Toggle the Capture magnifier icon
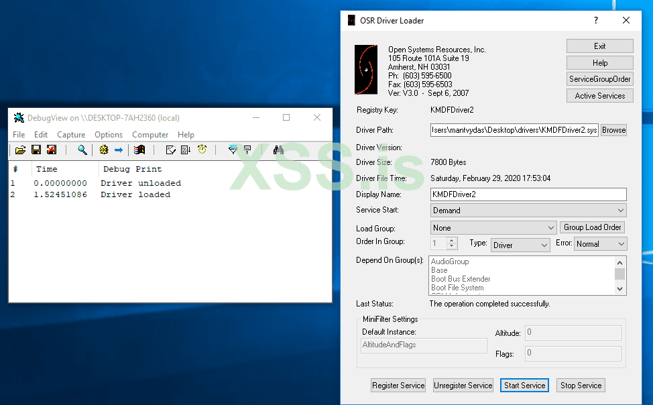The height and width of the screenshot is (405, 653). pyautogui.click(x=82, y=150)
